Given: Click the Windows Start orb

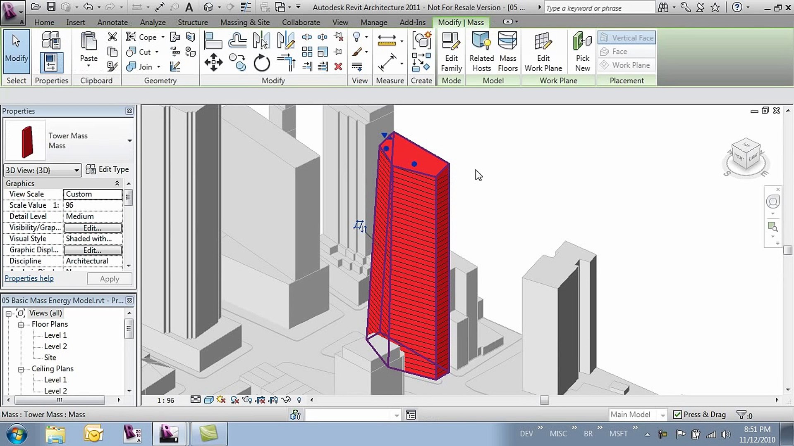Looking at the screenshot, I should [x=17, y=434].
